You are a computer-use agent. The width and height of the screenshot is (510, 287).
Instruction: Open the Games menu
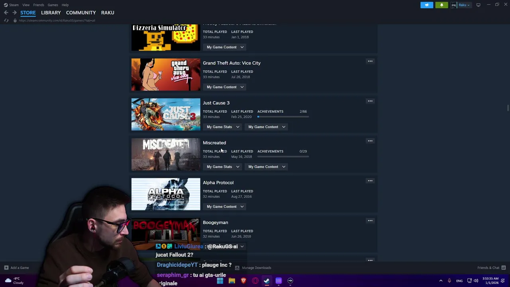53,5
